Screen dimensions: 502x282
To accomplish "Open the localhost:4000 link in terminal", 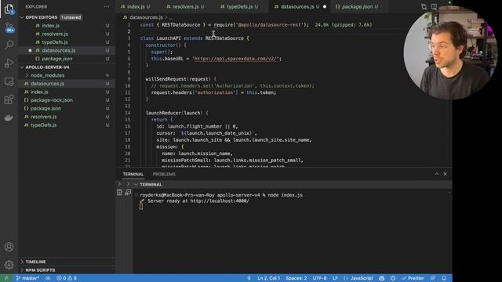I will 220,201.
